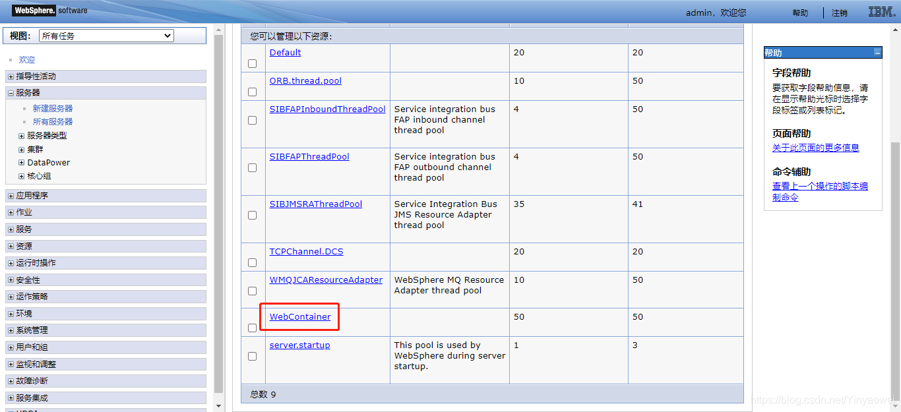Collapse the 帮助 panel with minus icon
Viewport: 901px width, 412px height.
click(x=877, y=52)
